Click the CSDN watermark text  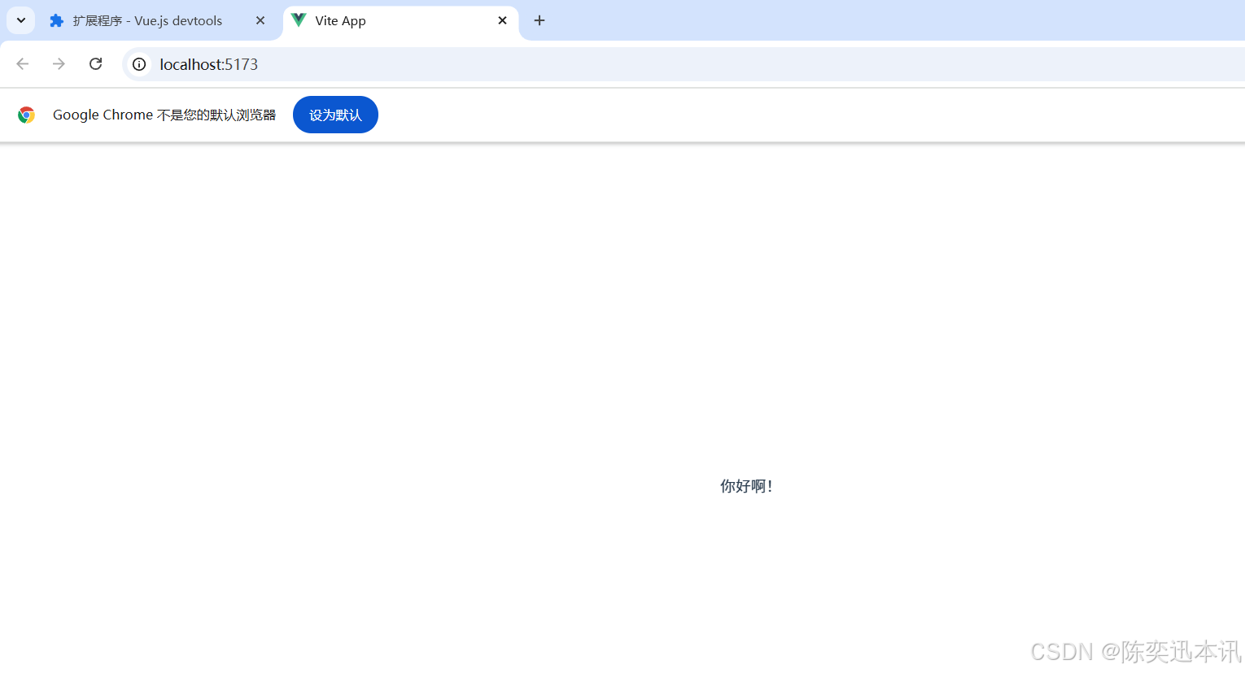(x=1136, y=651)
